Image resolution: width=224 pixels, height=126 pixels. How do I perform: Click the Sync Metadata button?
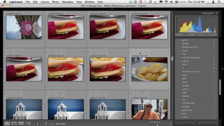[185, 124]
